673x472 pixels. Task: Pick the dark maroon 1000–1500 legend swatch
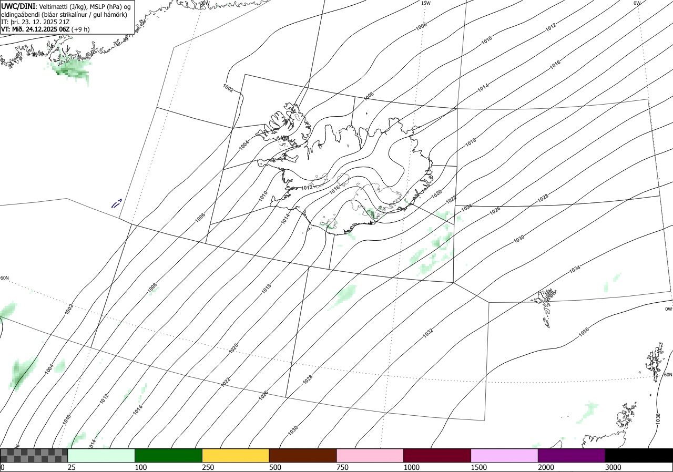[x=437, y=455]
